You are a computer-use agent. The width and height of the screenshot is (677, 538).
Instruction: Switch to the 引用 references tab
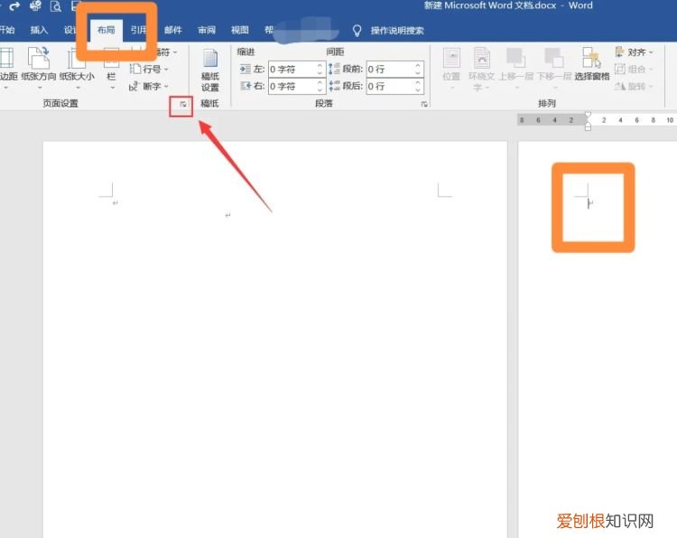[139, 30]
